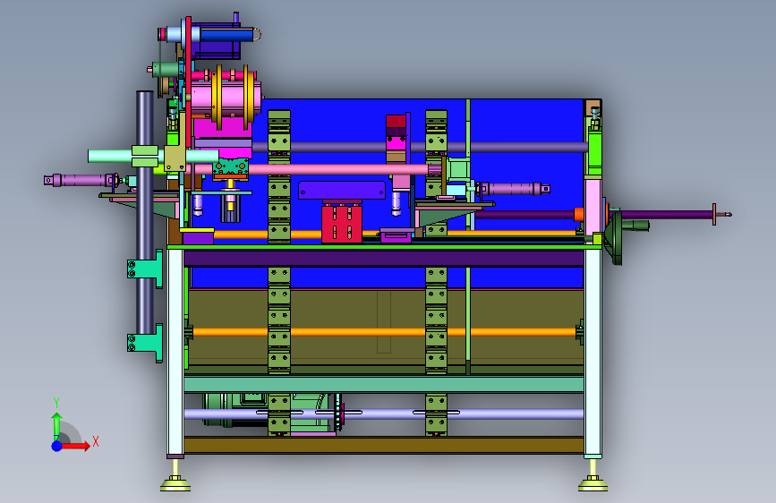The image size is (776, 503).
Task: Select the lower orange rod in olive panel
Action: 384,332
